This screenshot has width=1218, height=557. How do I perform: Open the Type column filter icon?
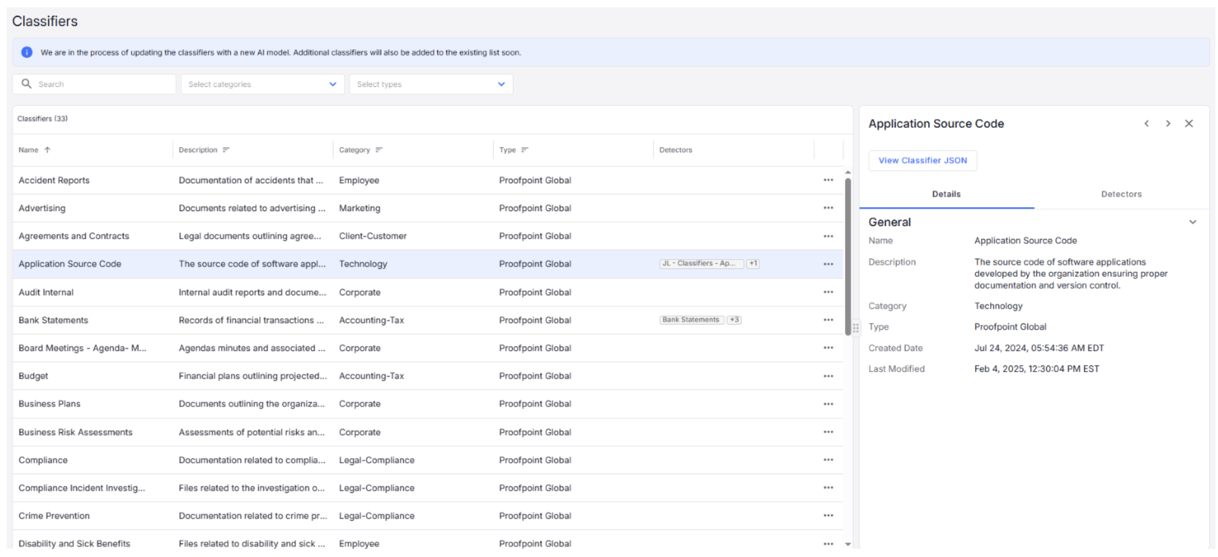click(525, 150)
